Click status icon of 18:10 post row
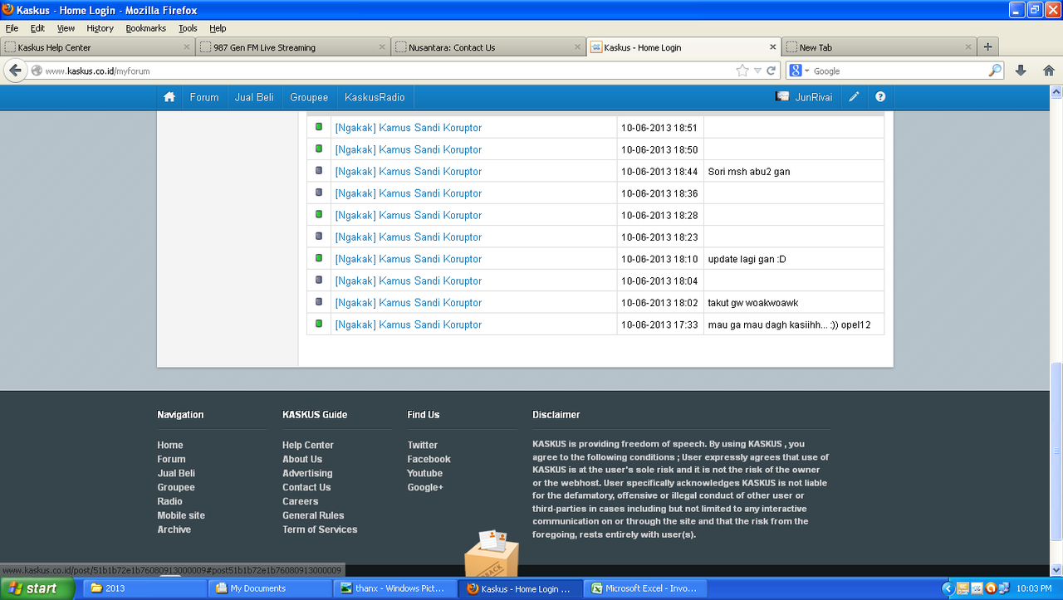Screen dimensions: 1063x600 pyautogui.click(x=319, y=258)
